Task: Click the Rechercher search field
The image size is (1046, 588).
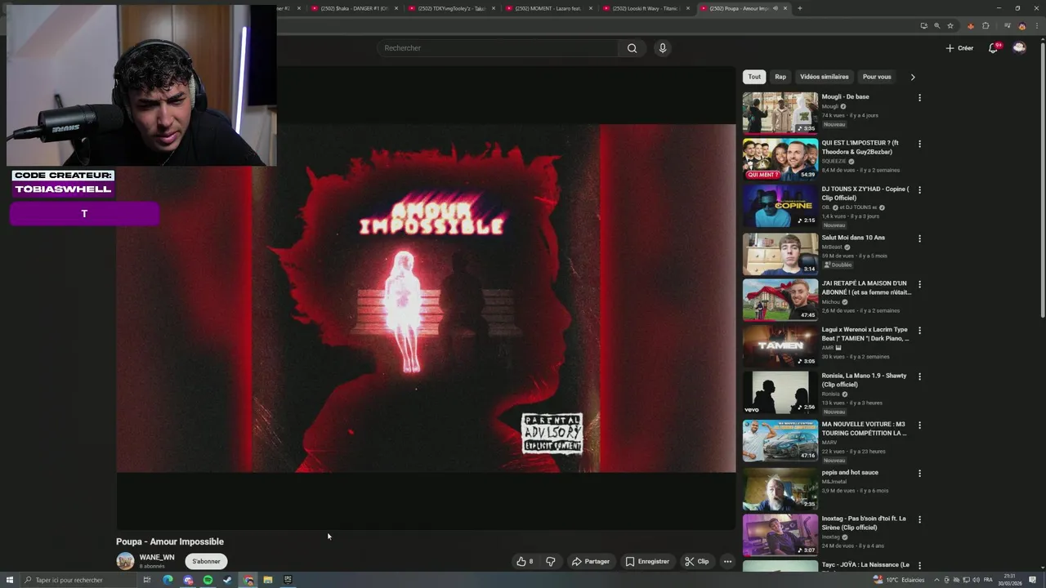Action: [498, 48]
